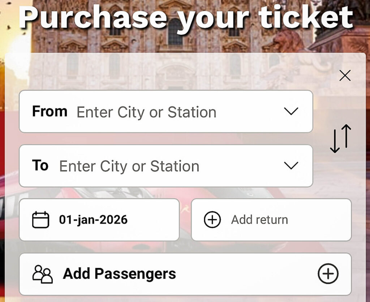Click the bold From label
The height and width of the screenshot is (302, 370).
tap(50, 111)
